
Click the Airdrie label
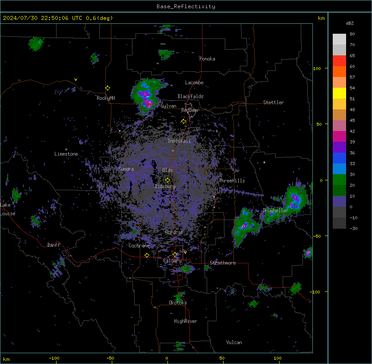(x=174, y=232)
